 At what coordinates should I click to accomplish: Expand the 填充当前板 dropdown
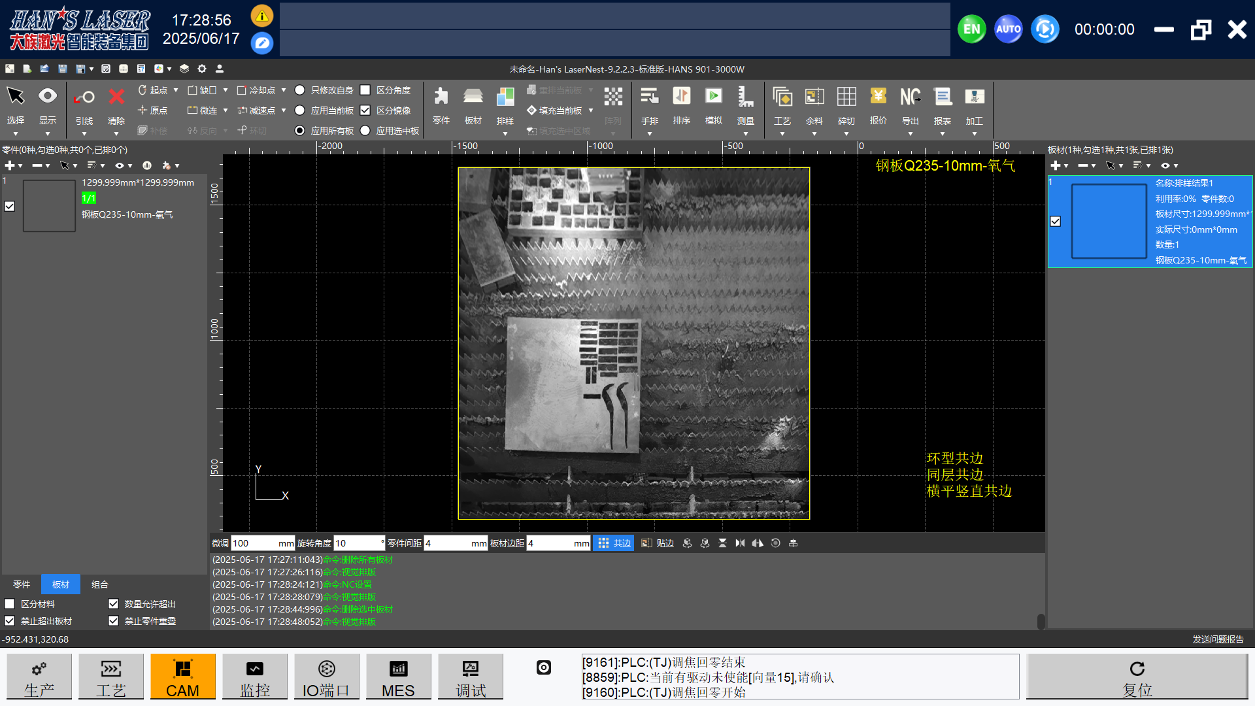pos(591,110)
